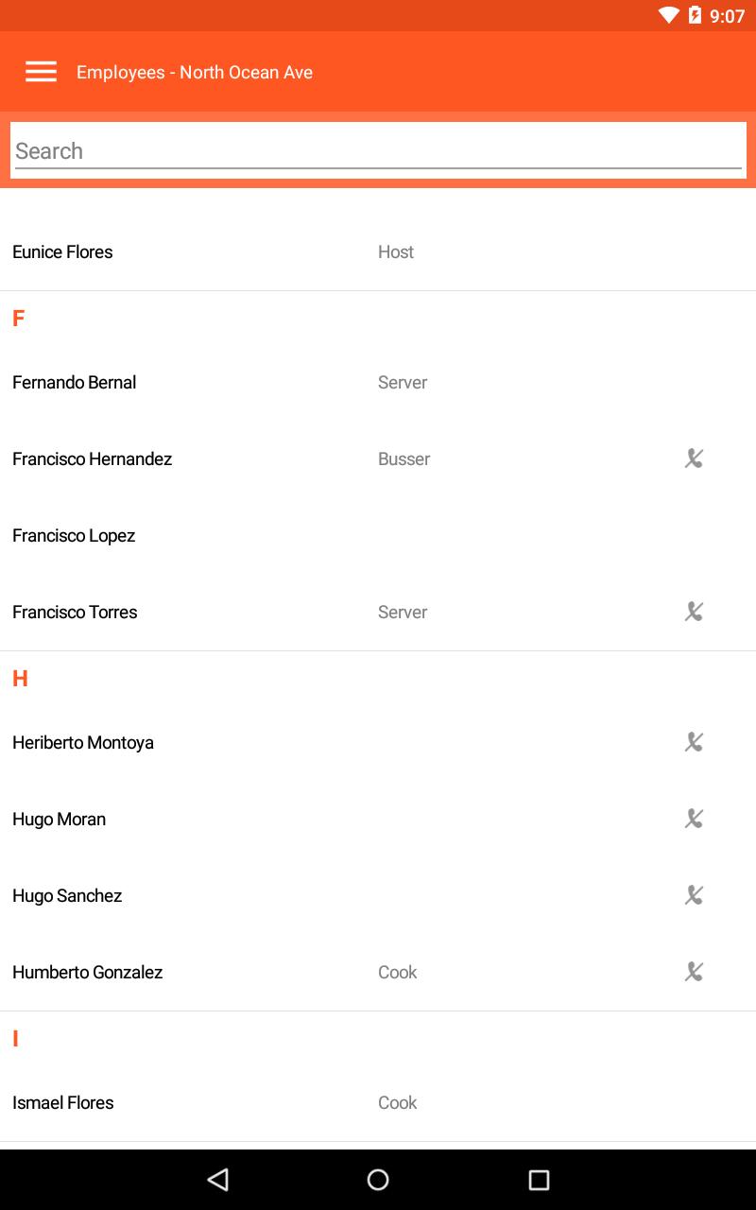Screen dimensions: 756x1210
Task: Tap the phone icon for Hugo Sanchez
Action: coord(694,895)
